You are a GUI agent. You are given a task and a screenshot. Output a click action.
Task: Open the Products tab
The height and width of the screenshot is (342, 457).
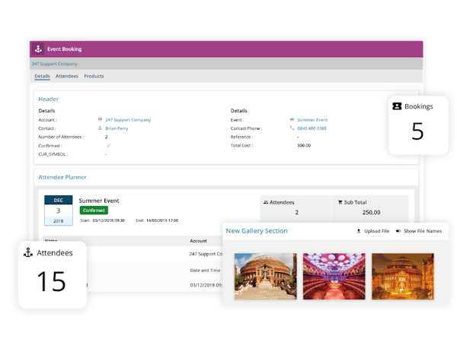(94, 76)
